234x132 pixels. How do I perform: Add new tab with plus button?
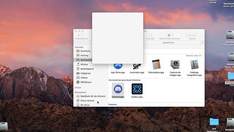pos(202,43)
